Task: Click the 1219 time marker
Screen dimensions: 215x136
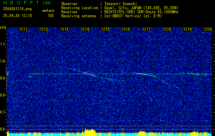Action: click(188, 29)
